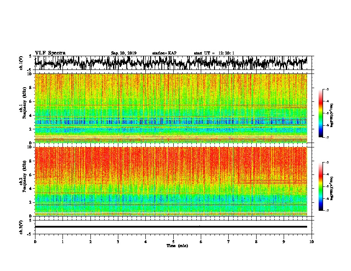Click the "VLF Spectra" plot title
Screen dimensions: 351x271
click(x=50, y=53)
